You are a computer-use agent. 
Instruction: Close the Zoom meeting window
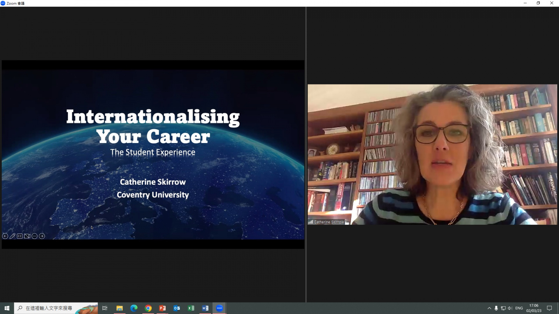552,3
